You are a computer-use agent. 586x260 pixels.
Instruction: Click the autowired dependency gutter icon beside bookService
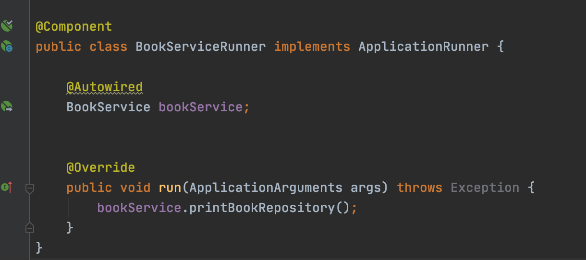7,106
